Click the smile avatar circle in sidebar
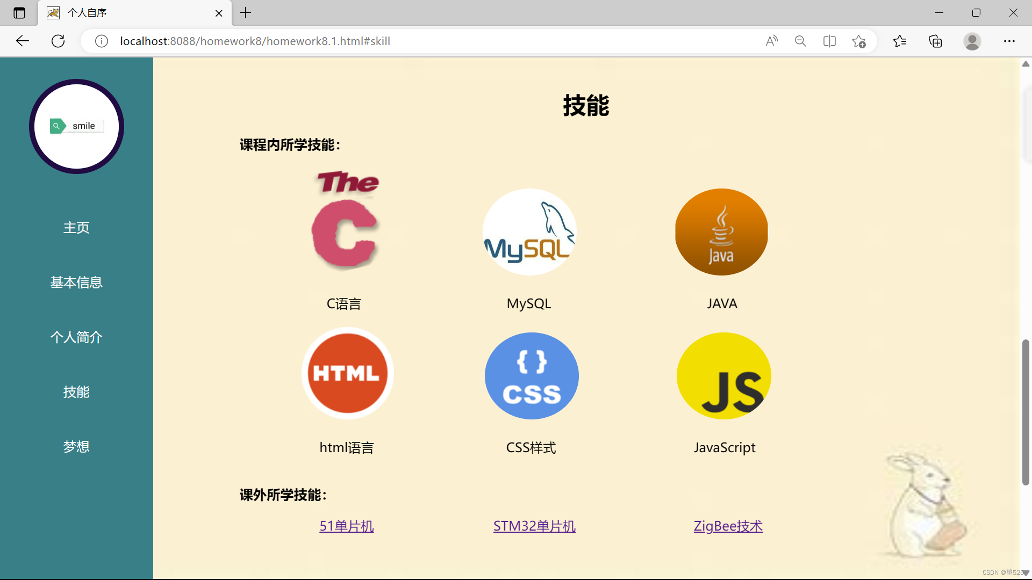1032x580 pixels. click(76, 126)
